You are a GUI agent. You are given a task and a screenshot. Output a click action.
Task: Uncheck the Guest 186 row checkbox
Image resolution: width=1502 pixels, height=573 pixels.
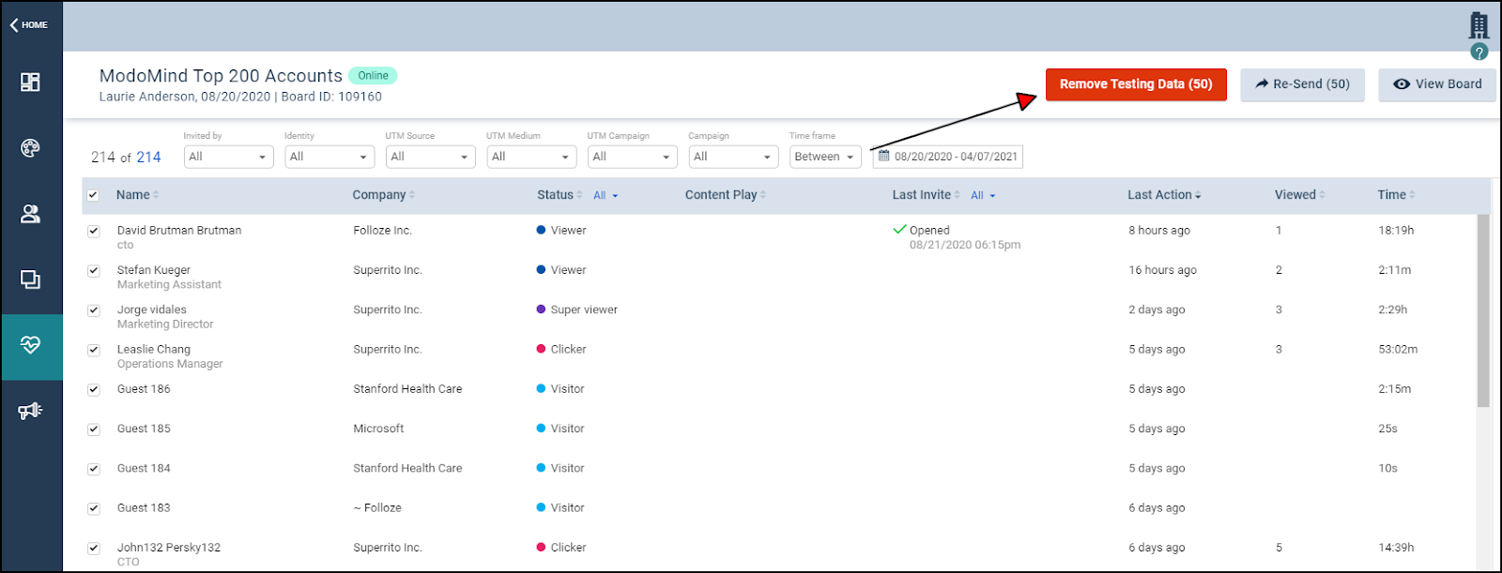point(94,389)
